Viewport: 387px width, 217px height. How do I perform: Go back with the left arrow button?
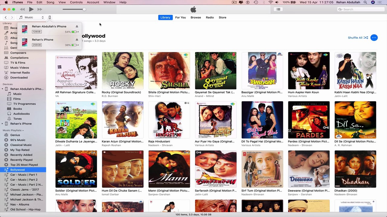tap(5, 17)
